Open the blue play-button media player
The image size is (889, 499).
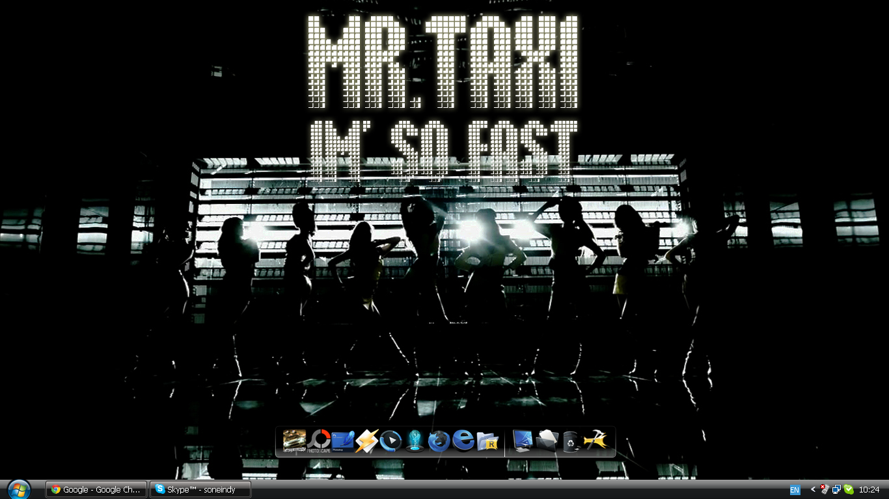coord(390,441)
